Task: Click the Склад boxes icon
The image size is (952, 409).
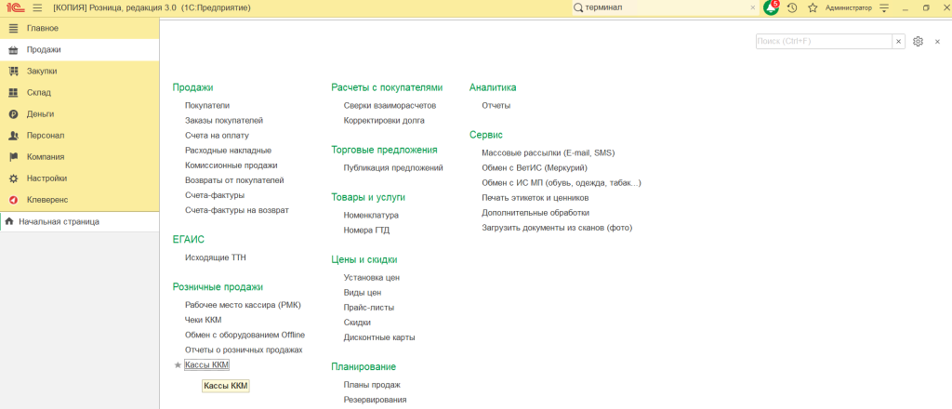Action: 13,93
